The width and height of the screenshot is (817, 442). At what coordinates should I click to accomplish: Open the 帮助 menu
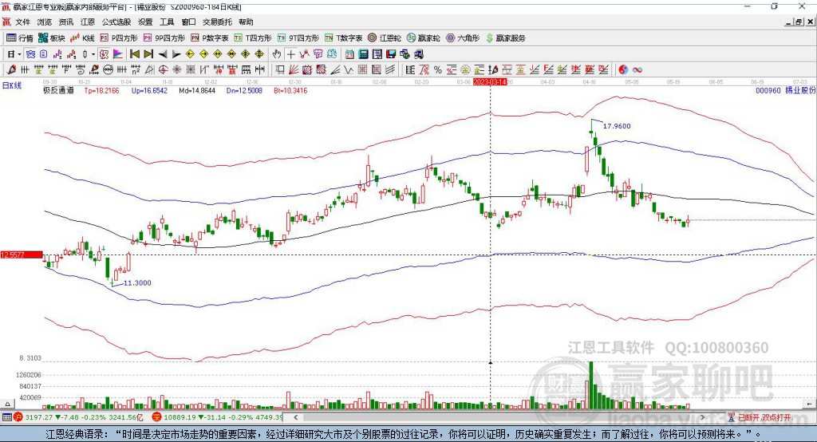click(x=246, y=22)
